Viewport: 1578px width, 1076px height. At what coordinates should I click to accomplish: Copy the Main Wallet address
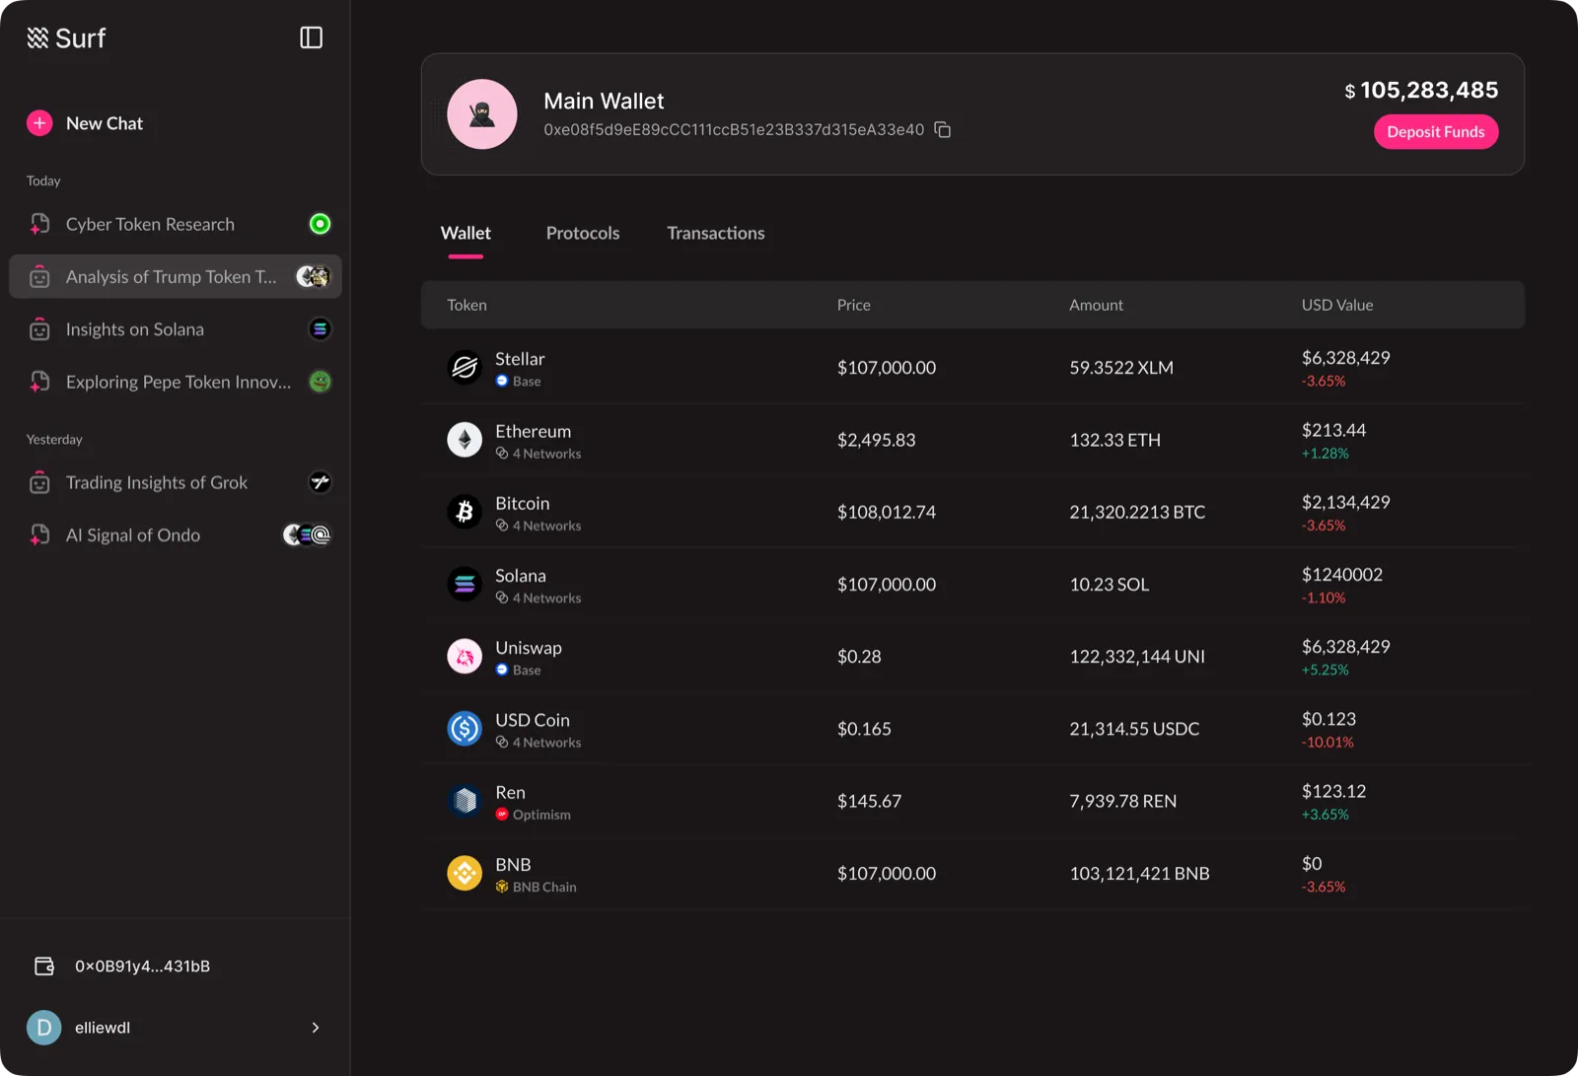click(x=943, y=130)
